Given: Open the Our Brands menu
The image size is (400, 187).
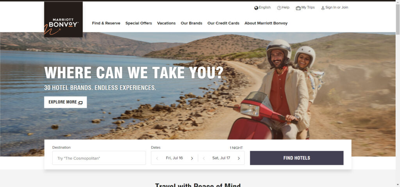Looking at the screenshot, I should (x=191, y=23).
